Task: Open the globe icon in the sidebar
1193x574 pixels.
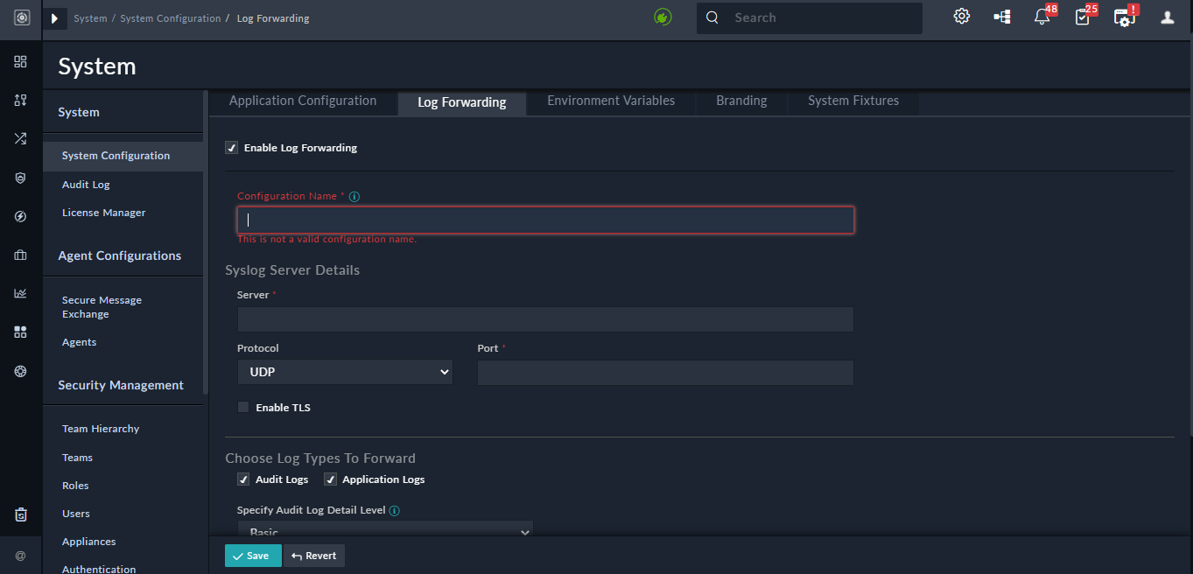Action: point(20,371)
